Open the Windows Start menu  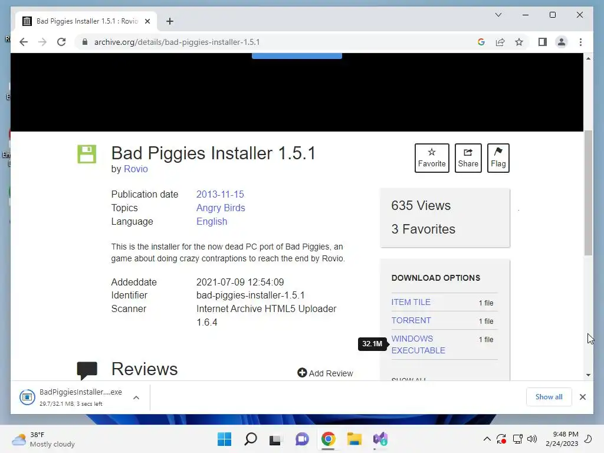coord(224,439)
